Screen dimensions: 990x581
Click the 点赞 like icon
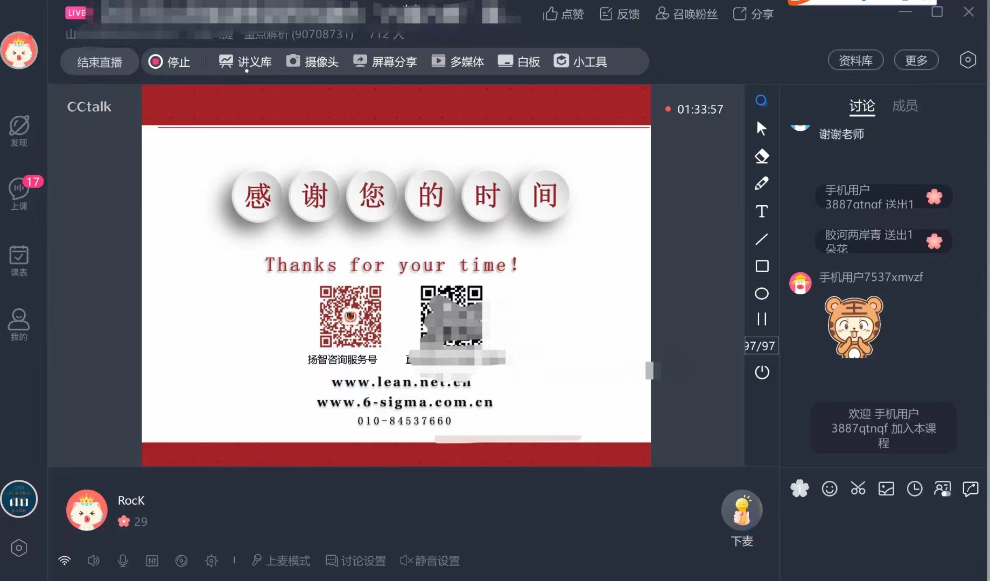coord(563,14)
